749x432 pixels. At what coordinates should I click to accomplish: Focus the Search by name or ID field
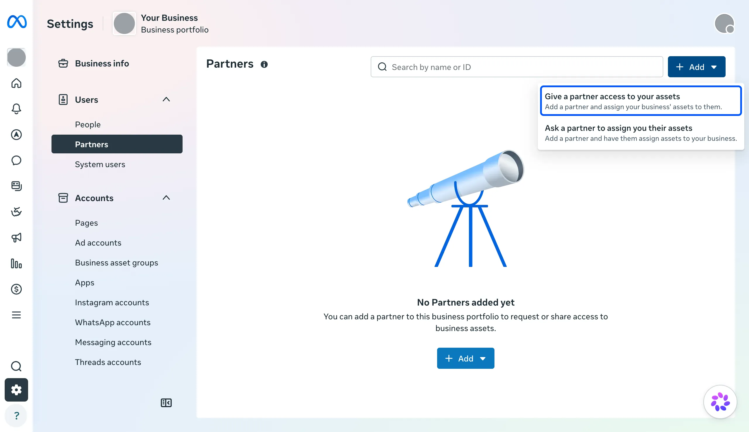coord(516,67)
